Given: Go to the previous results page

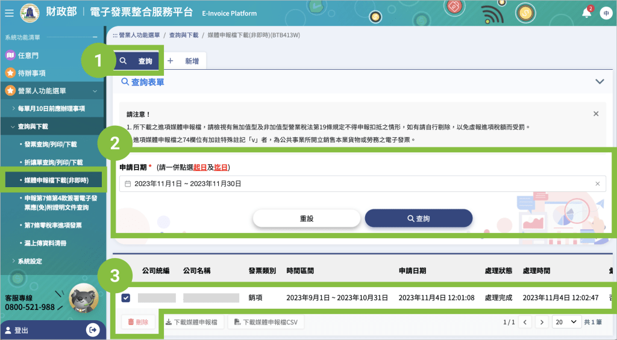Looking at the screenshot, I should coord(525,323).
